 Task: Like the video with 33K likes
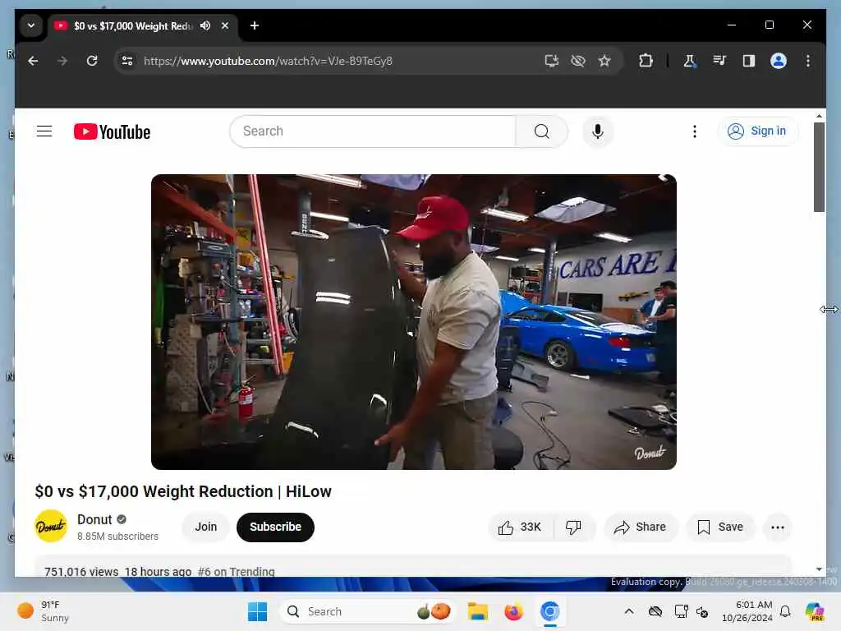[520, 527]
